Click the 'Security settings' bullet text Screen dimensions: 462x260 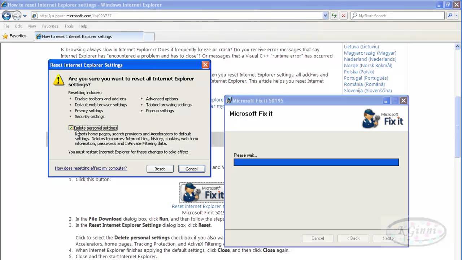coord(90,117)
